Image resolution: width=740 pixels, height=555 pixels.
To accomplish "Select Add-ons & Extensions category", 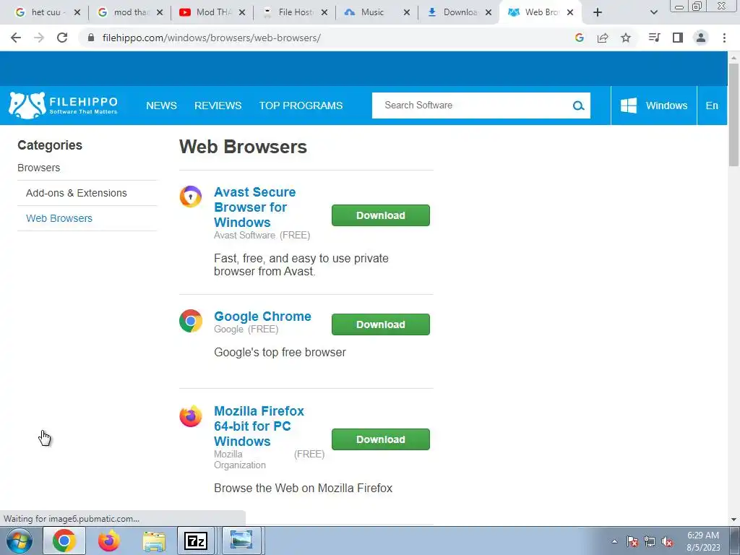I will tap(77, 193).
